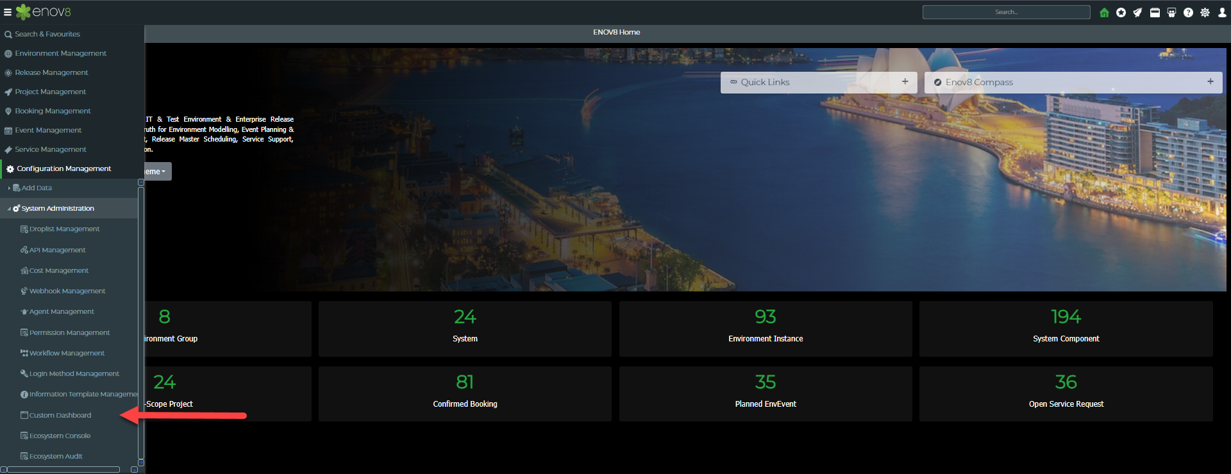This screenshot has width=1231, height=474.
Task: Open the settings gear icon in header
Action: point(1205,12)
